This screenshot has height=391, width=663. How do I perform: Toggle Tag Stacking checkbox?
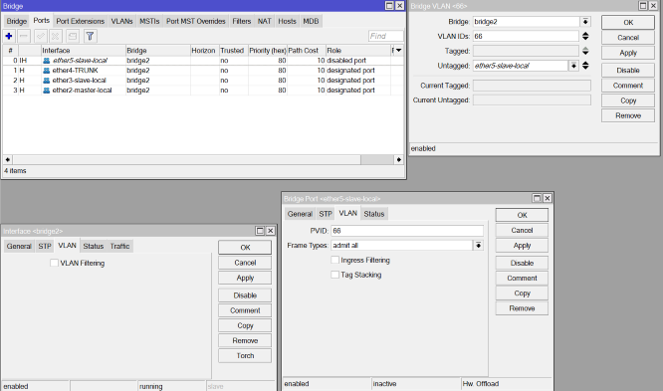point(334,275)
